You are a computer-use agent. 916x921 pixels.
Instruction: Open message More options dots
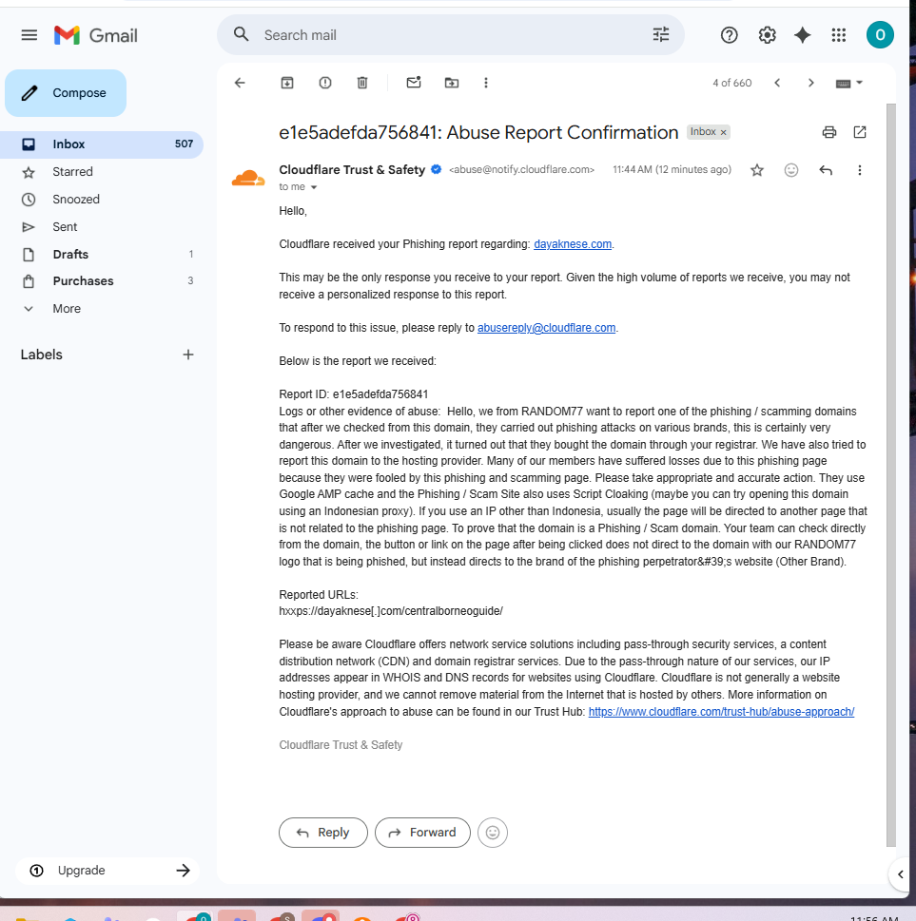(860, 170)
